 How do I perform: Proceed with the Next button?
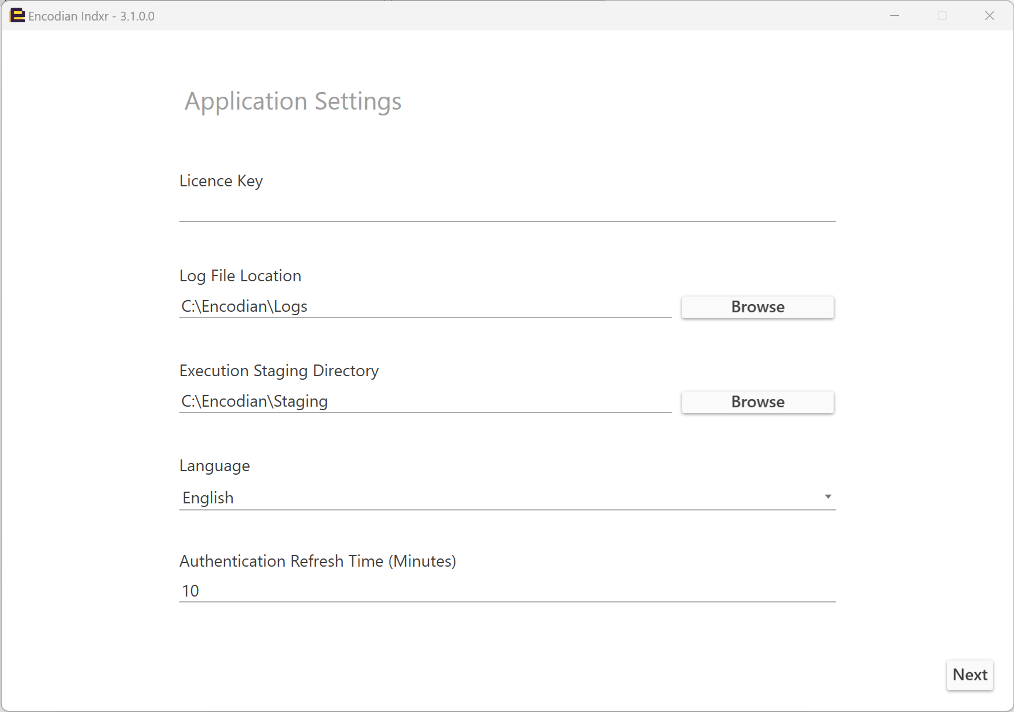[x=969, y=675]
